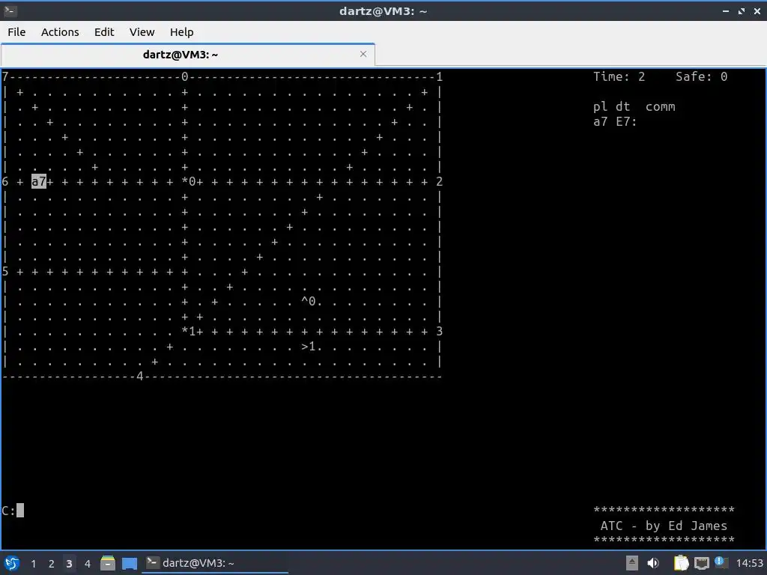Open the application launcher in the taskbar
The width and height of the screenshot is (767, 575).
pyautogui.click(x=12, y=563)
